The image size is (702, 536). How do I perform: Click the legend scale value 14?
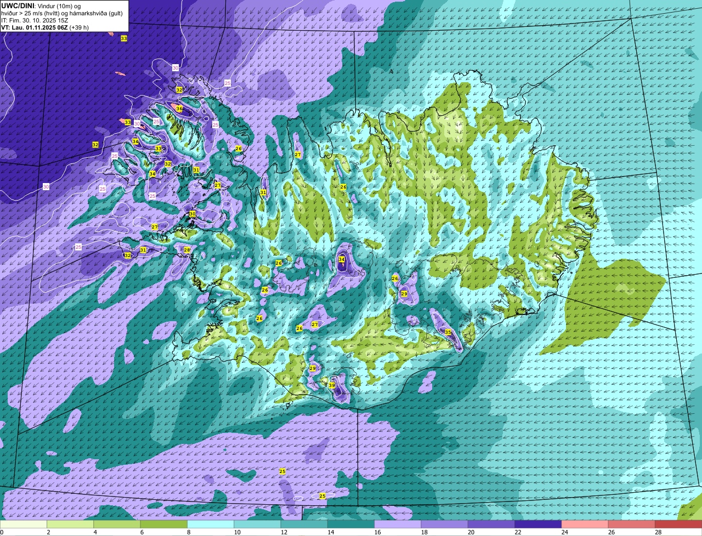tap(330, 532)
